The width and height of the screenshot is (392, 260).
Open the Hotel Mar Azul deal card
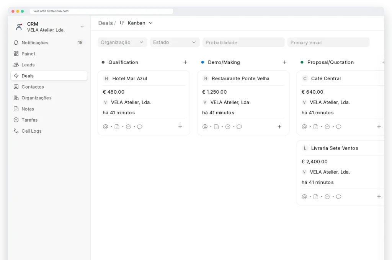point(144,103)
